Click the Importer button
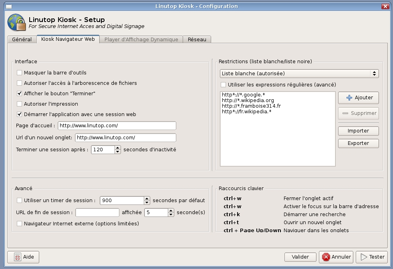 [359, 131]
